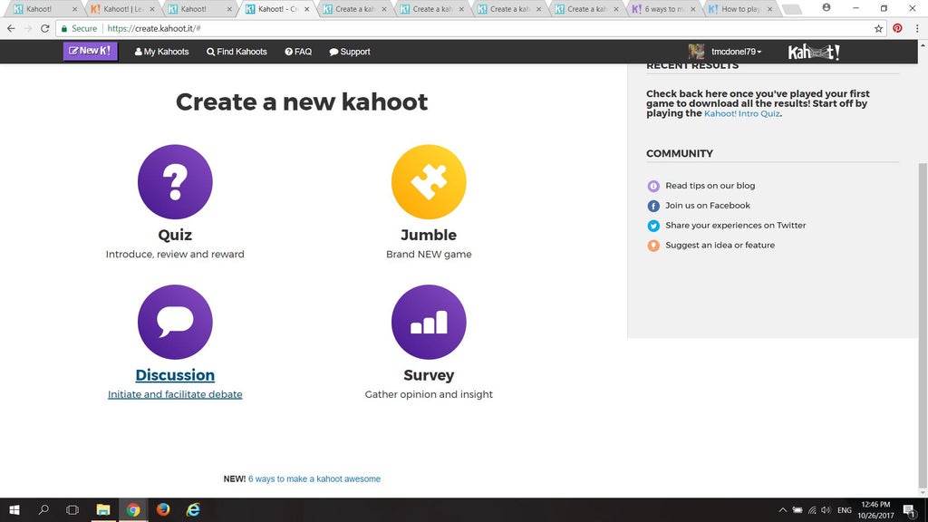The height and width of the screenshot is (522, 928).
Task: Click the Survey title text
Action: pyautogui.click(x=429, y=375)
